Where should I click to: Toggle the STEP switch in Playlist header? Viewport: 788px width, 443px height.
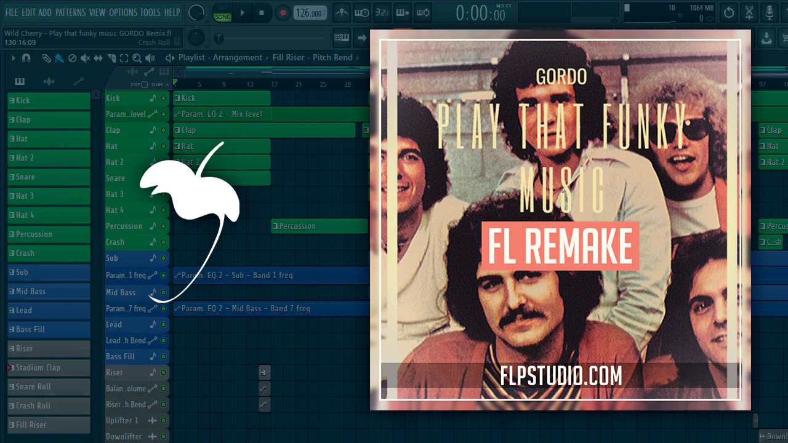[144, 84]
